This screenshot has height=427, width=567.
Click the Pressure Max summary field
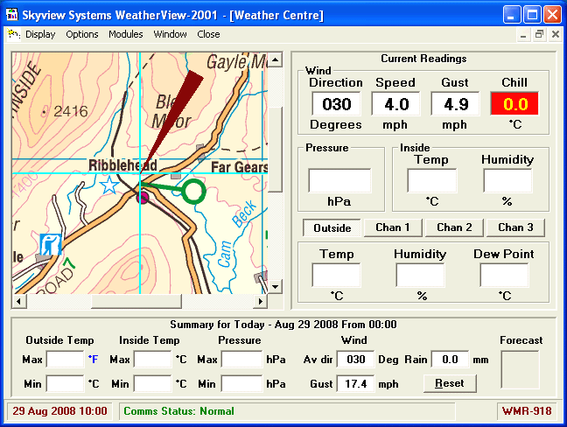click(241, 360)
